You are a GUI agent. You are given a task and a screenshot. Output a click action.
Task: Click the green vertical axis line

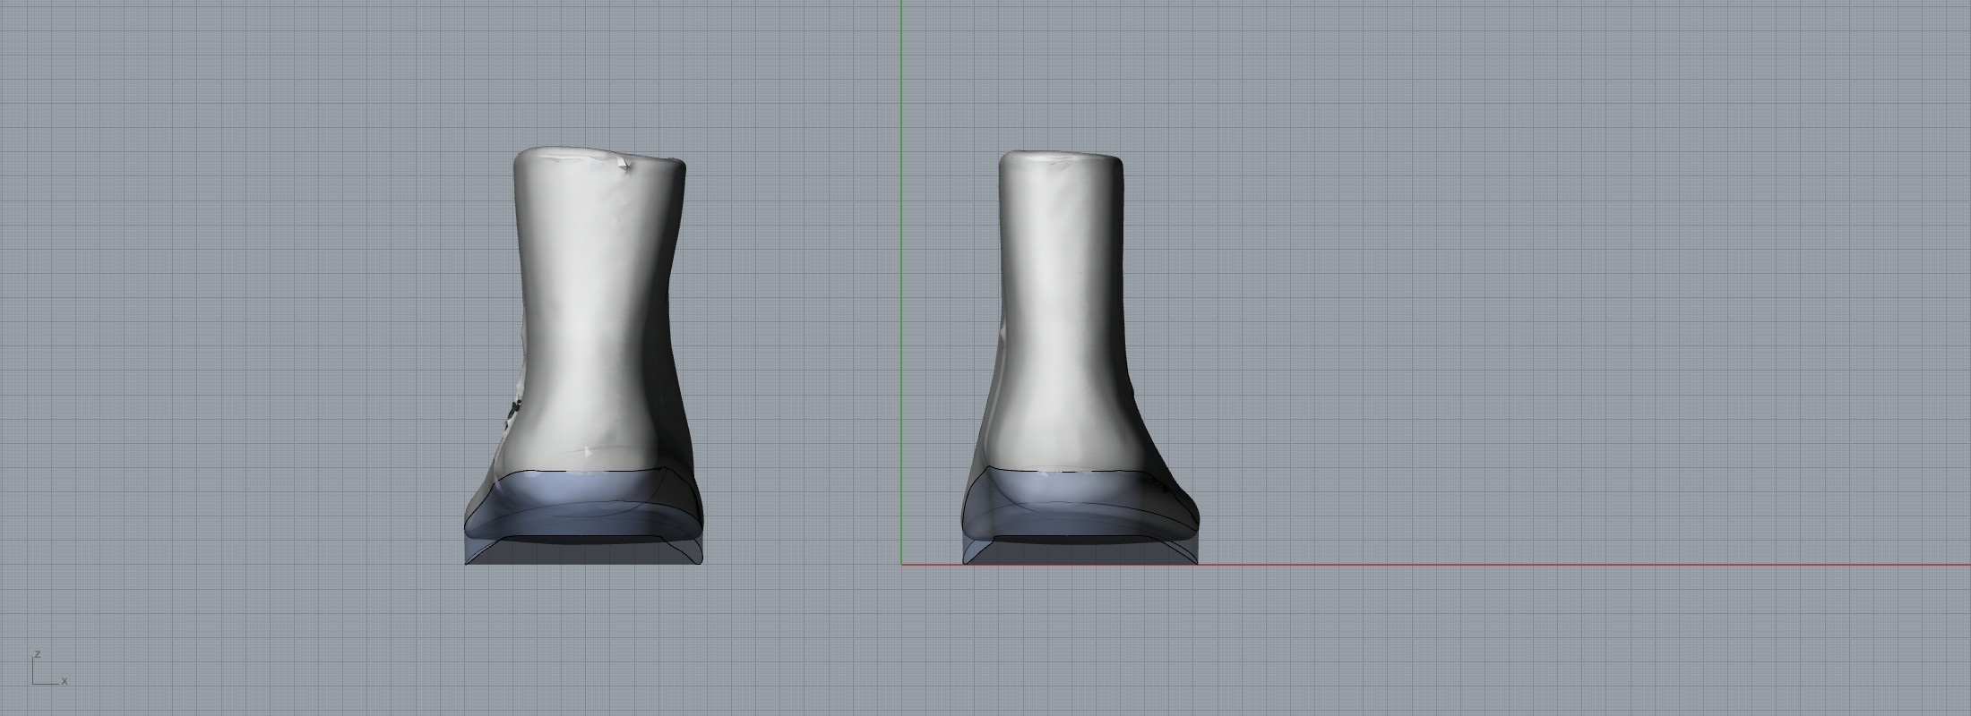click(x=902, y=268)
